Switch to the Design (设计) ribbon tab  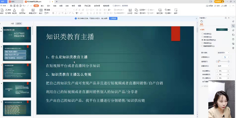tap(48, 6)
